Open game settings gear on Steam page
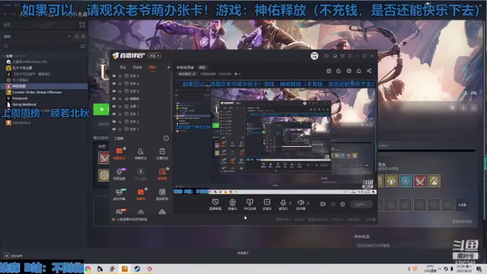 [452, 108]
